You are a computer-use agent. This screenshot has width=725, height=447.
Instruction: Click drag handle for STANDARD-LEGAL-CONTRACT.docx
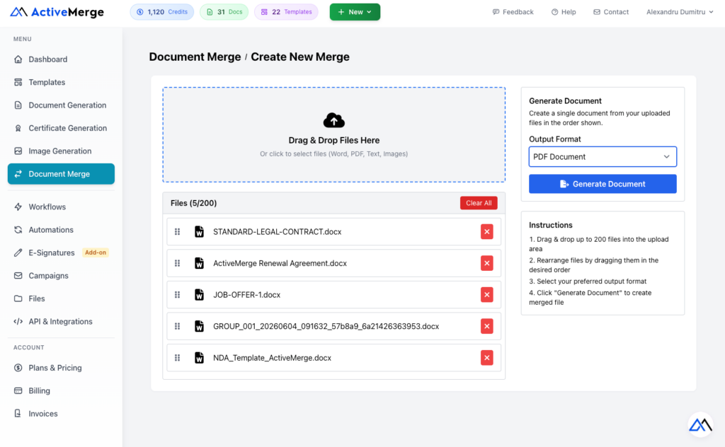tap(177, 232)
